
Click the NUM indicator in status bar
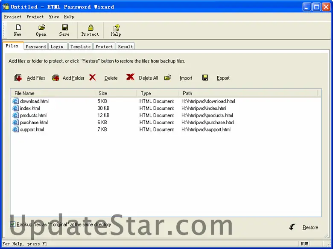click(x=304, y=243)
